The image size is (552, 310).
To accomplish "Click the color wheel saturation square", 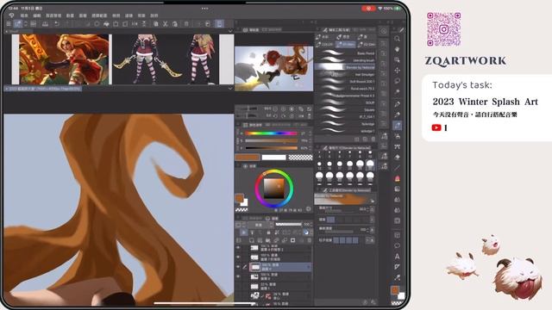I will 274,188.
